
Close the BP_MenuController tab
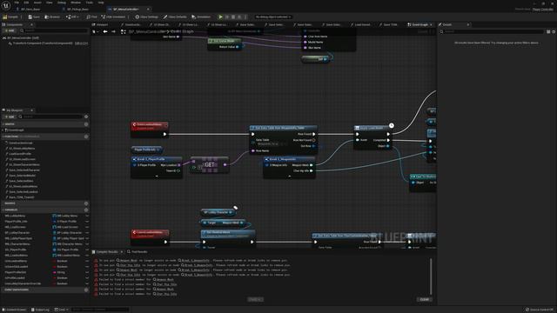[x=148, y=9]
